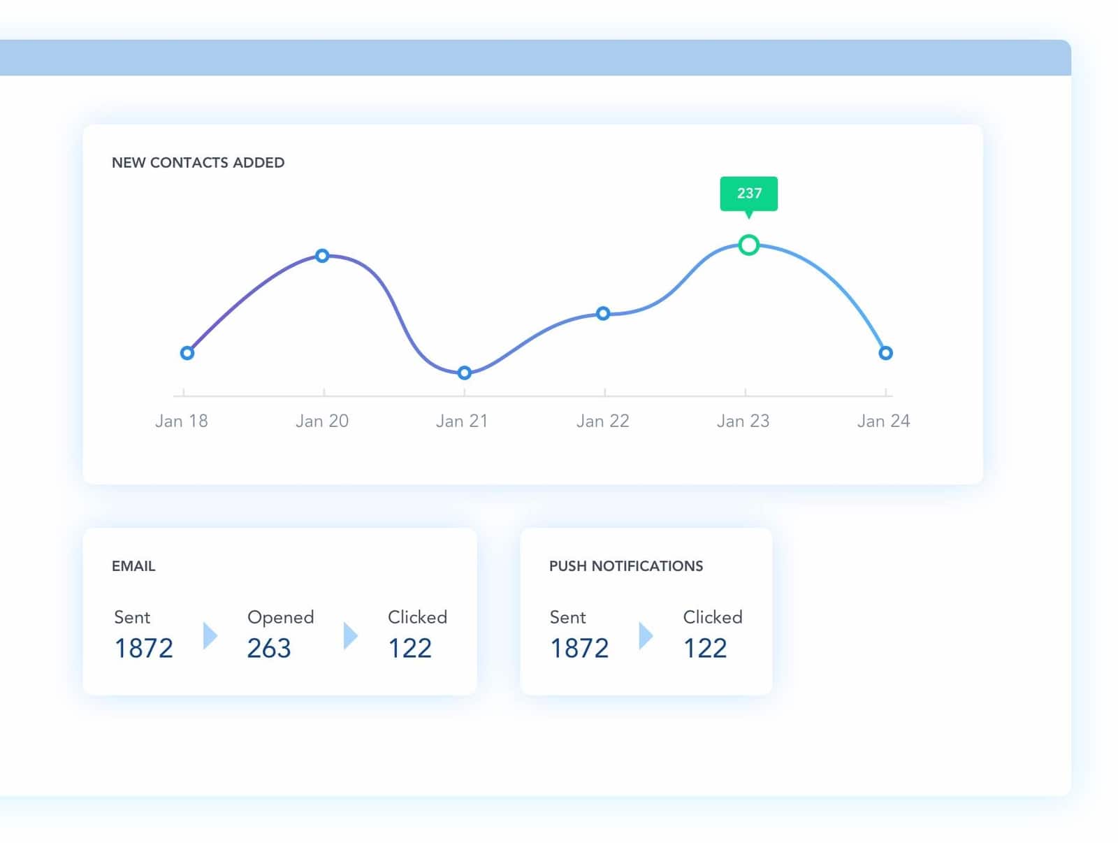The image size is (1118, 843).
Task: Click the EMAIL card heading
Action: point(133,566)
